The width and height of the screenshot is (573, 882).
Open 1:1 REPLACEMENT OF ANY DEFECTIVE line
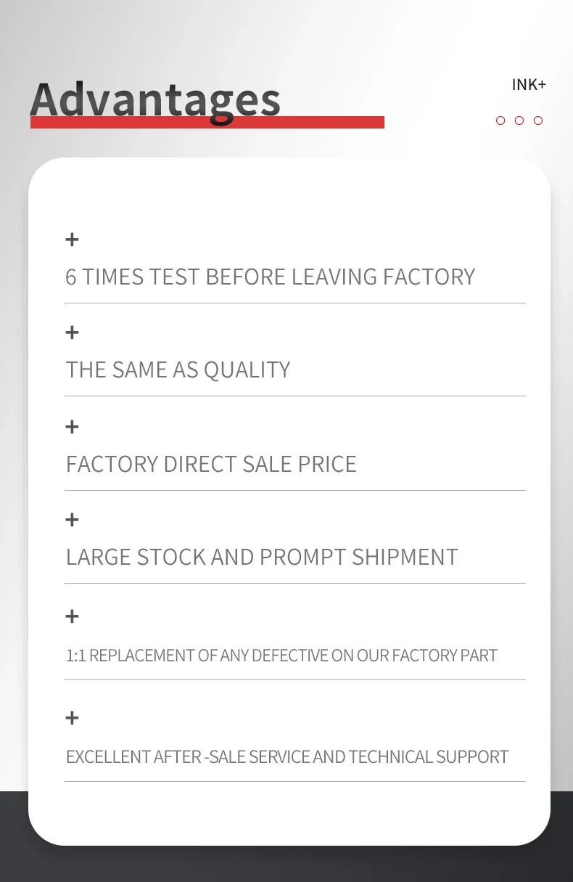[x=281, y=656]
